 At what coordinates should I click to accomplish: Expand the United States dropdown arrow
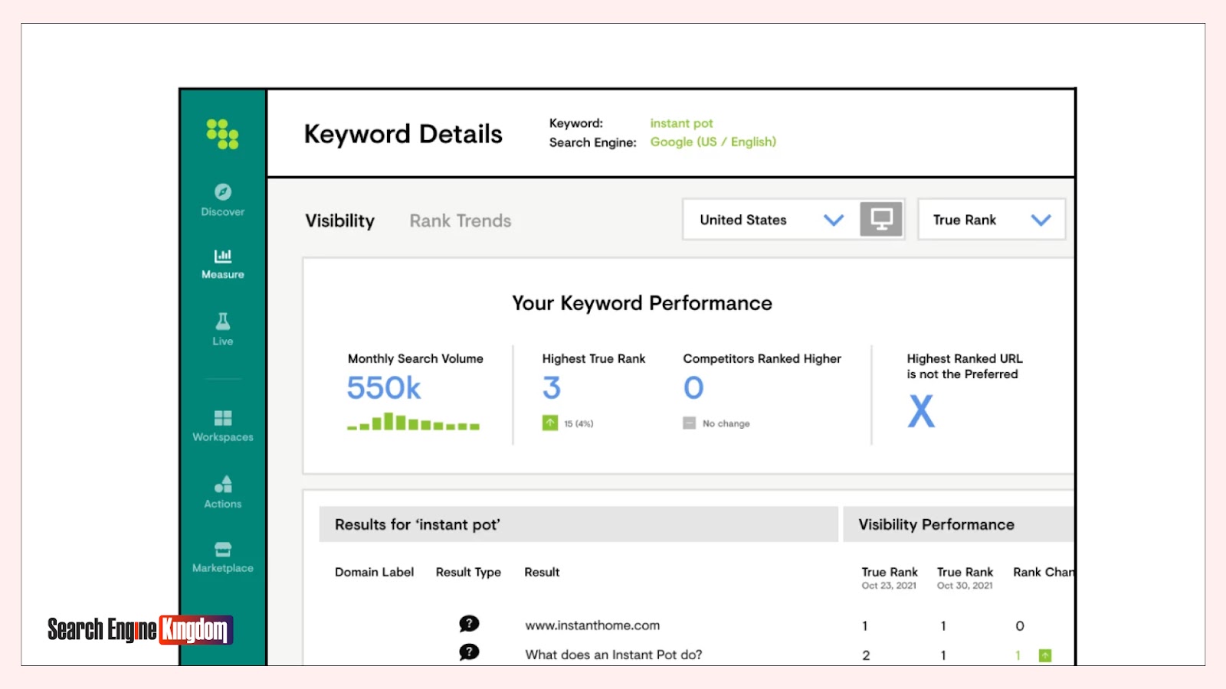pos(834,220)
